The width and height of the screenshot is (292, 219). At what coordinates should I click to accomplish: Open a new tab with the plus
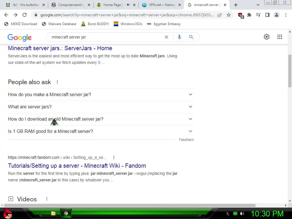coord(236,5)
